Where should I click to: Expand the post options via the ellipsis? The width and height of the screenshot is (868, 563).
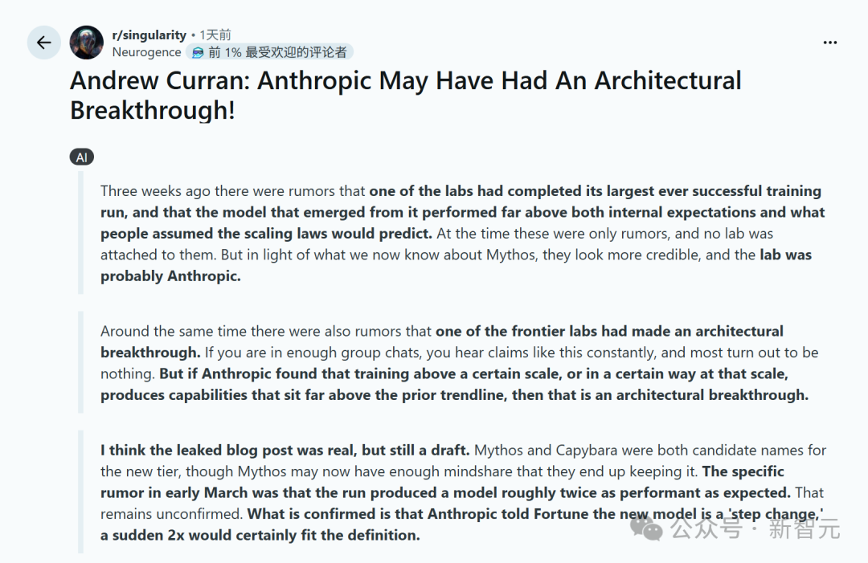pos(829,42)
